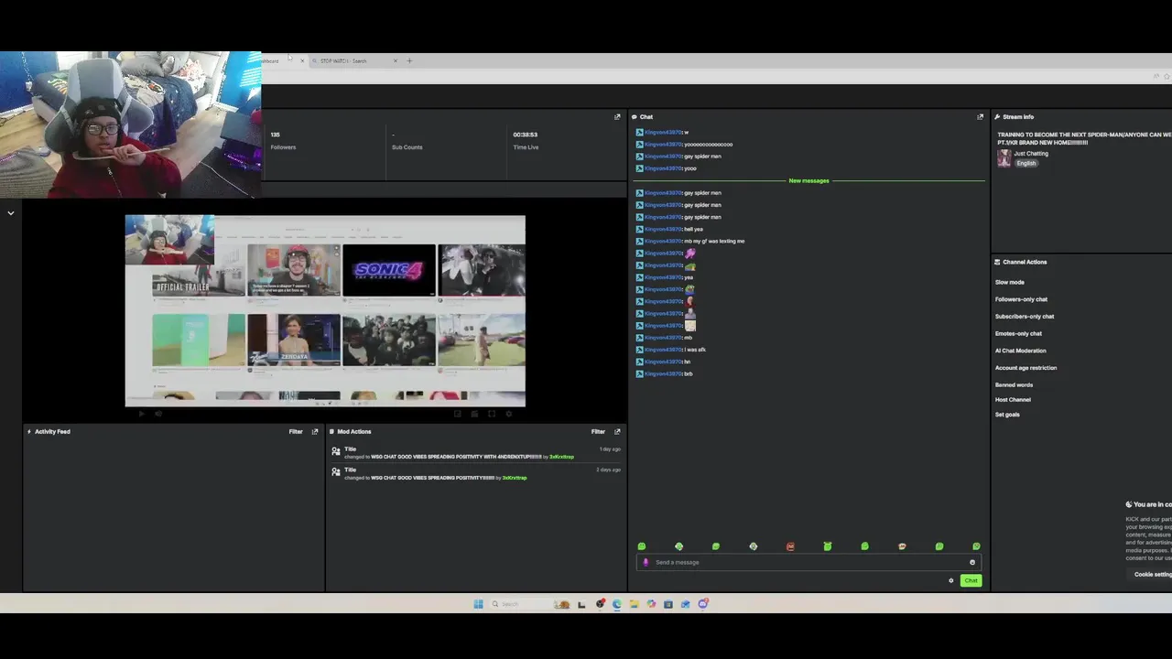Click the purple icon in the message box
The width and height of the screenshot is (1172, 659).
pyautogui.click(x=646, y=562)
